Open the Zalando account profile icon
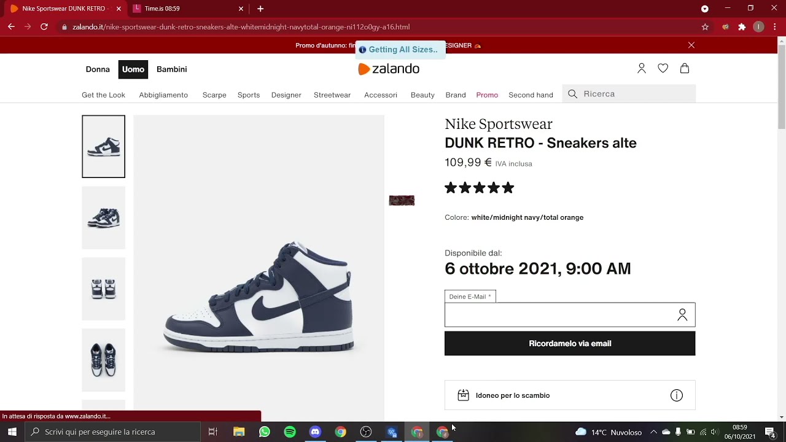This screenshot has width=786, height=442. (642, 69)
